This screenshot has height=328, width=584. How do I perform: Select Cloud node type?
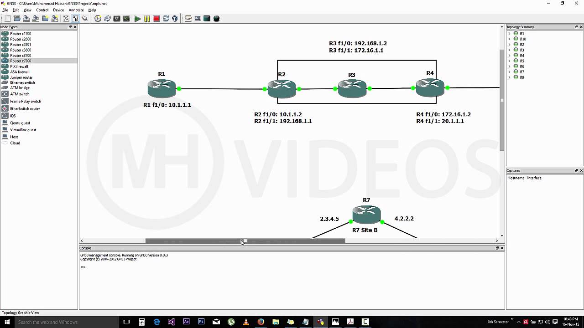point(39,143)
